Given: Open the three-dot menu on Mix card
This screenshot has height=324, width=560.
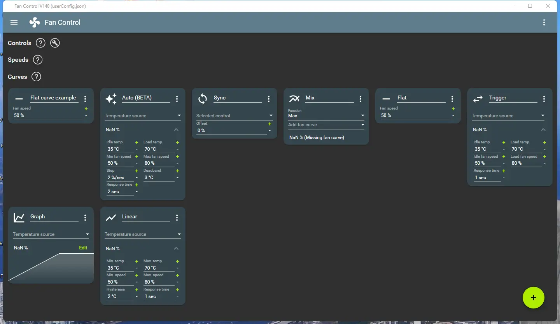Looking at the screenshot, I should pos(360,99).
